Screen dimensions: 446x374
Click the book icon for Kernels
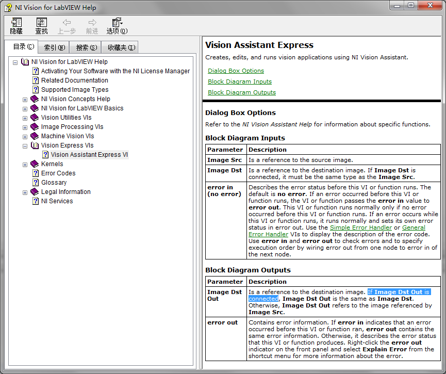coord(35,164)
